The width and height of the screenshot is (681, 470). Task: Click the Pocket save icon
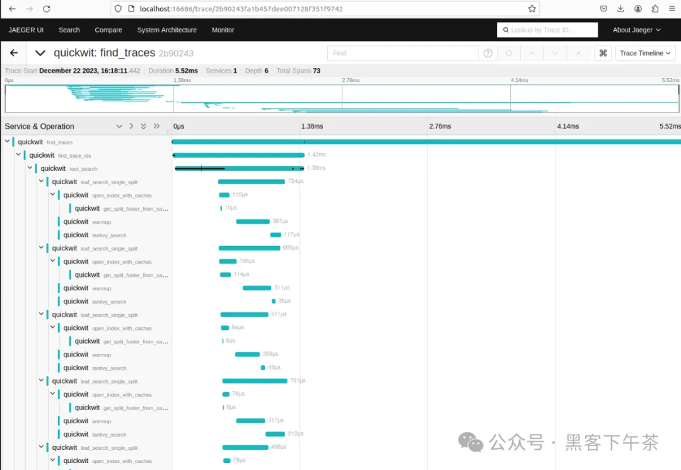pos(603,9)
